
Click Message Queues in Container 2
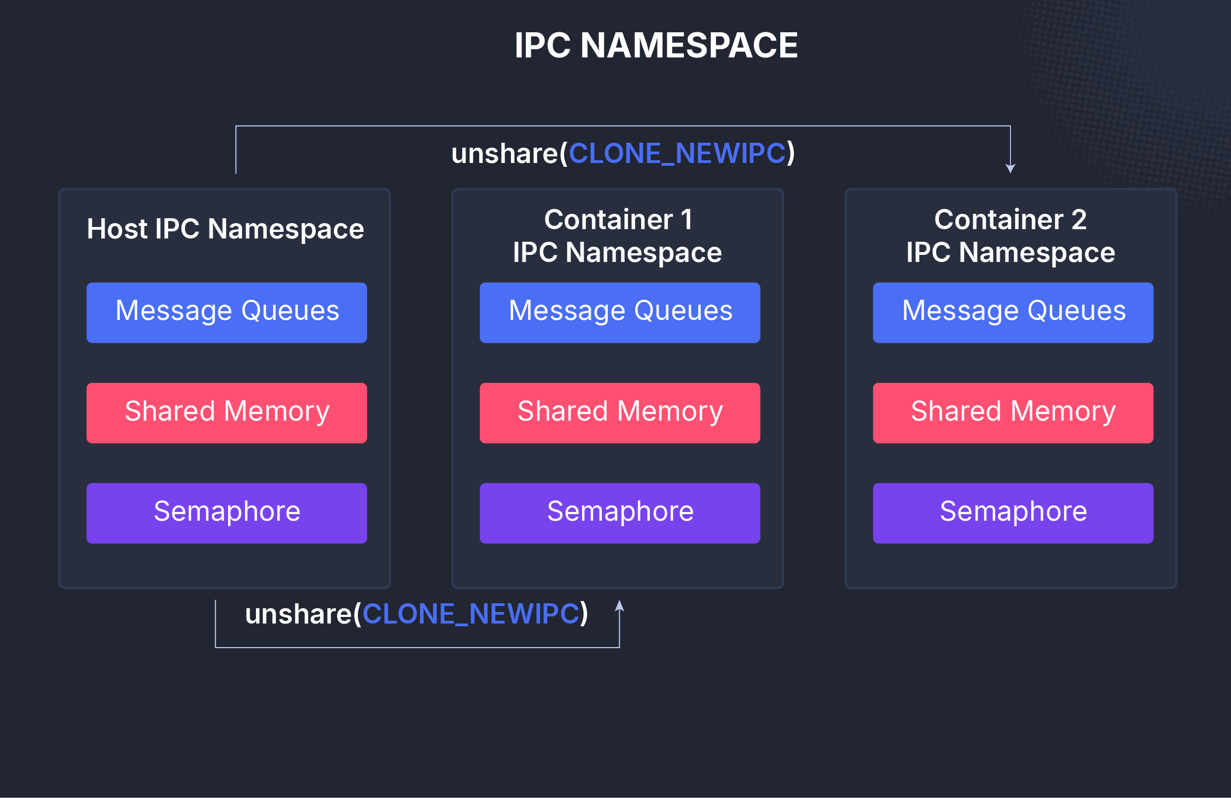coord(1013,312)
